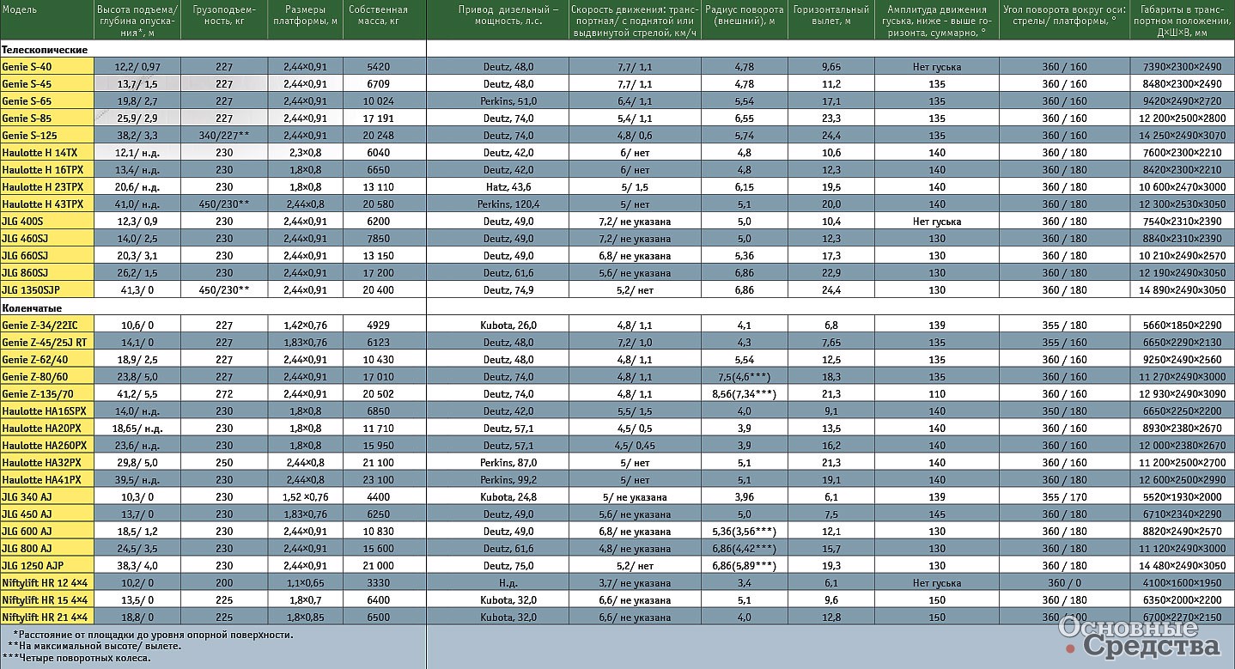The height and width of the screenshot is (669, 1235).
Task: Select the 'Kubota, 26,0' engine cell
Action: coord(508,325)
